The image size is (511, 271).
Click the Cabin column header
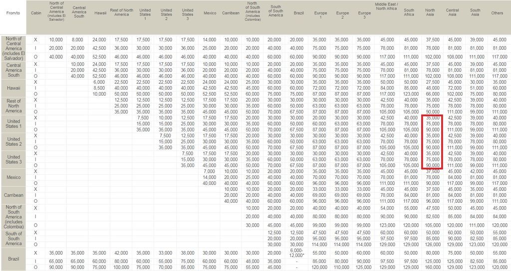click(36, 13)
